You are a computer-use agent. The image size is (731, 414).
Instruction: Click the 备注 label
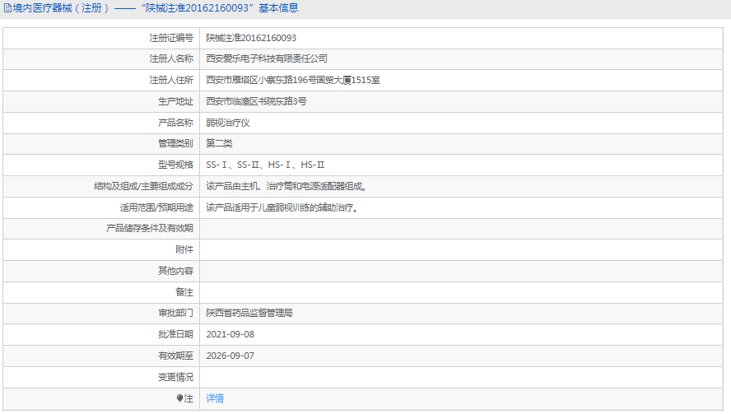click(184, 292)
